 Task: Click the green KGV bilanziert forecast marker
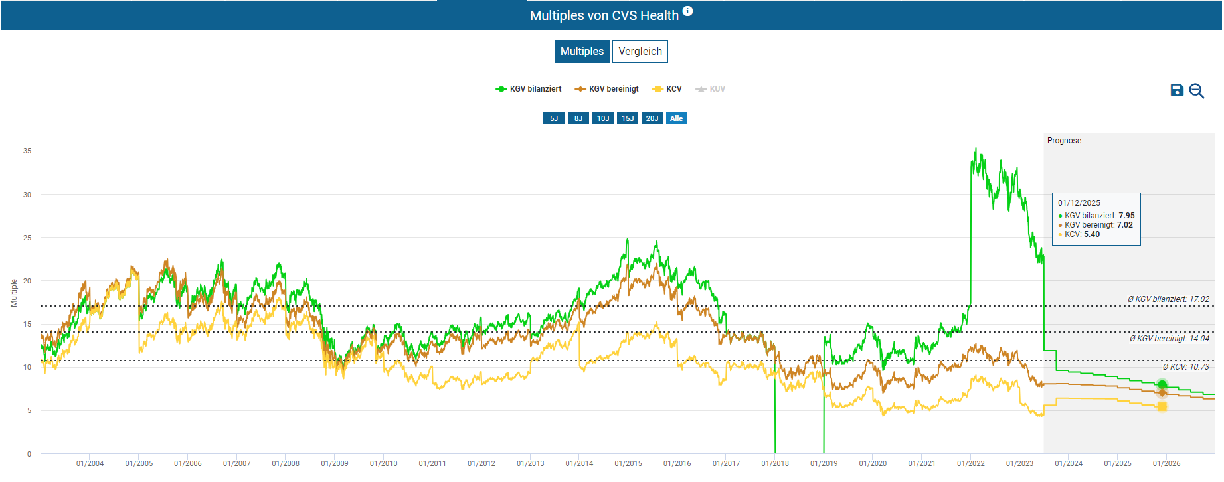[x=1162, y=385]
